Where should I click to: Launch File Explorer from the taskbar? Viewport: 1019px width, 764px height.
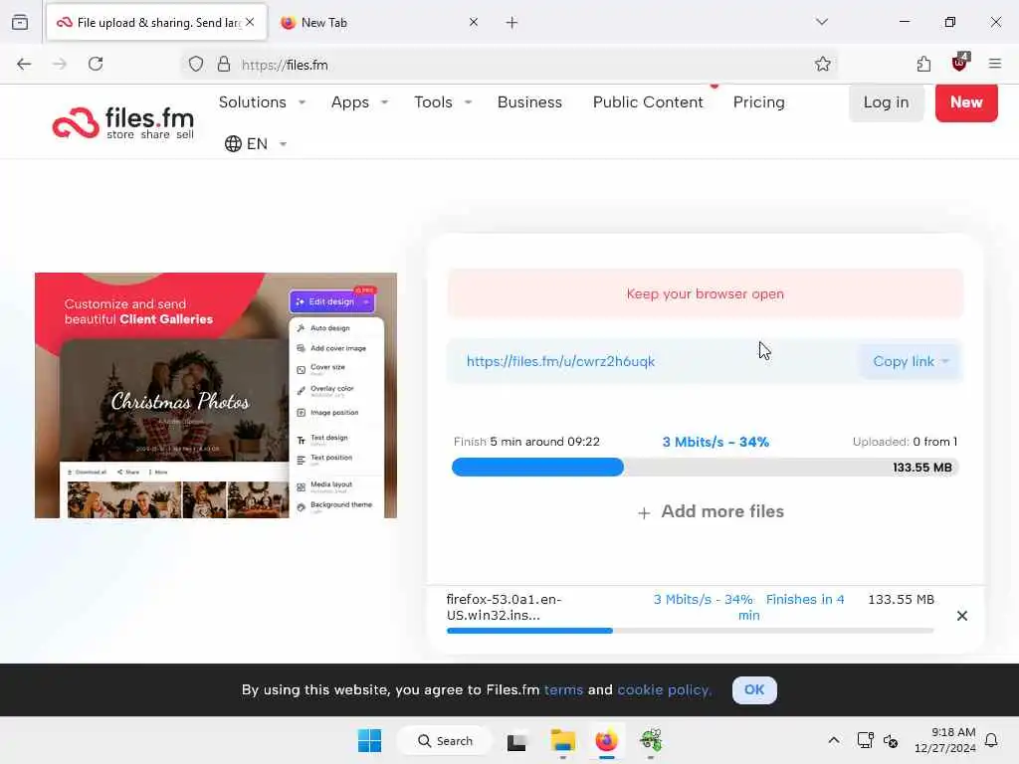pos(563,740)
